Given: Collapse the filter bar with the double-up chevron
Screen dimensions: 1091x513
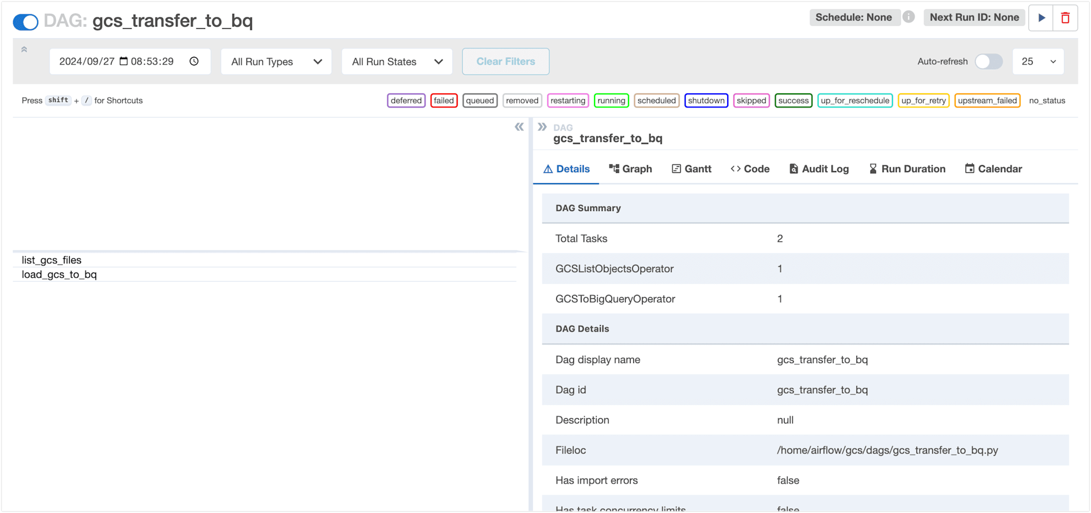Looking at the screenshot, I should (24, 50).
